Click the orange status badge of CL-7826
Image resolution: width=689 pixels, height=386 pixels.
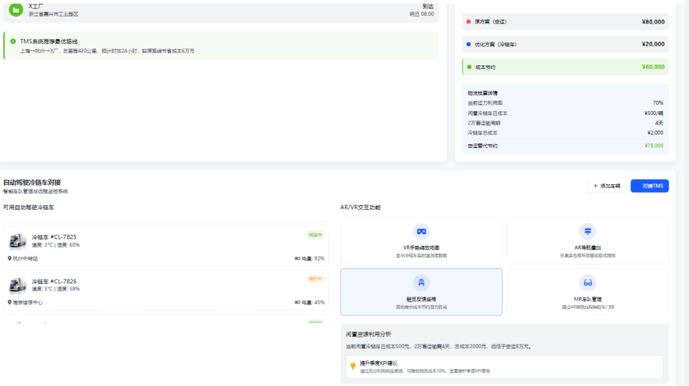point(315,279)
